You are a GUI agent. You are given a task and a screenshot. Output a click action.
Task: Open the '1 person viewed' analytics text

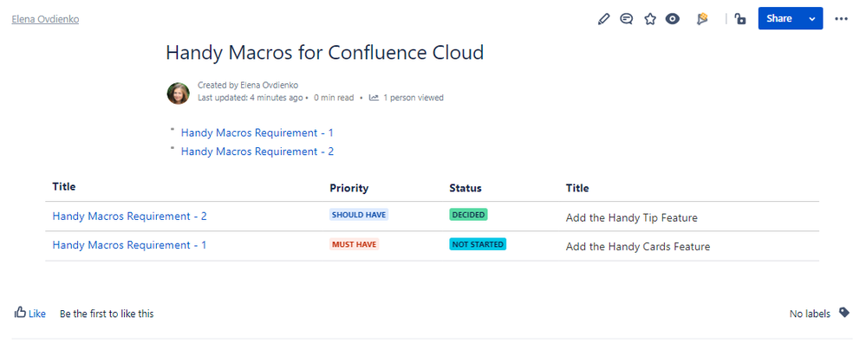pyautogui.click(x=413, y=98)
